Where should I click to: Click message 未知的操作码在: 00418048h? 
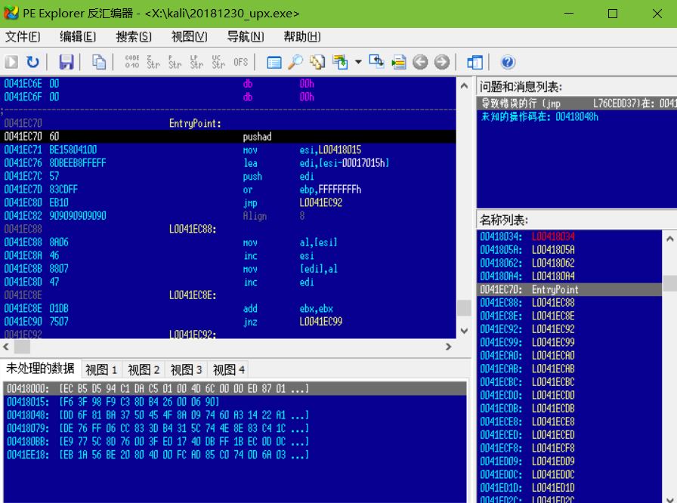539,116
